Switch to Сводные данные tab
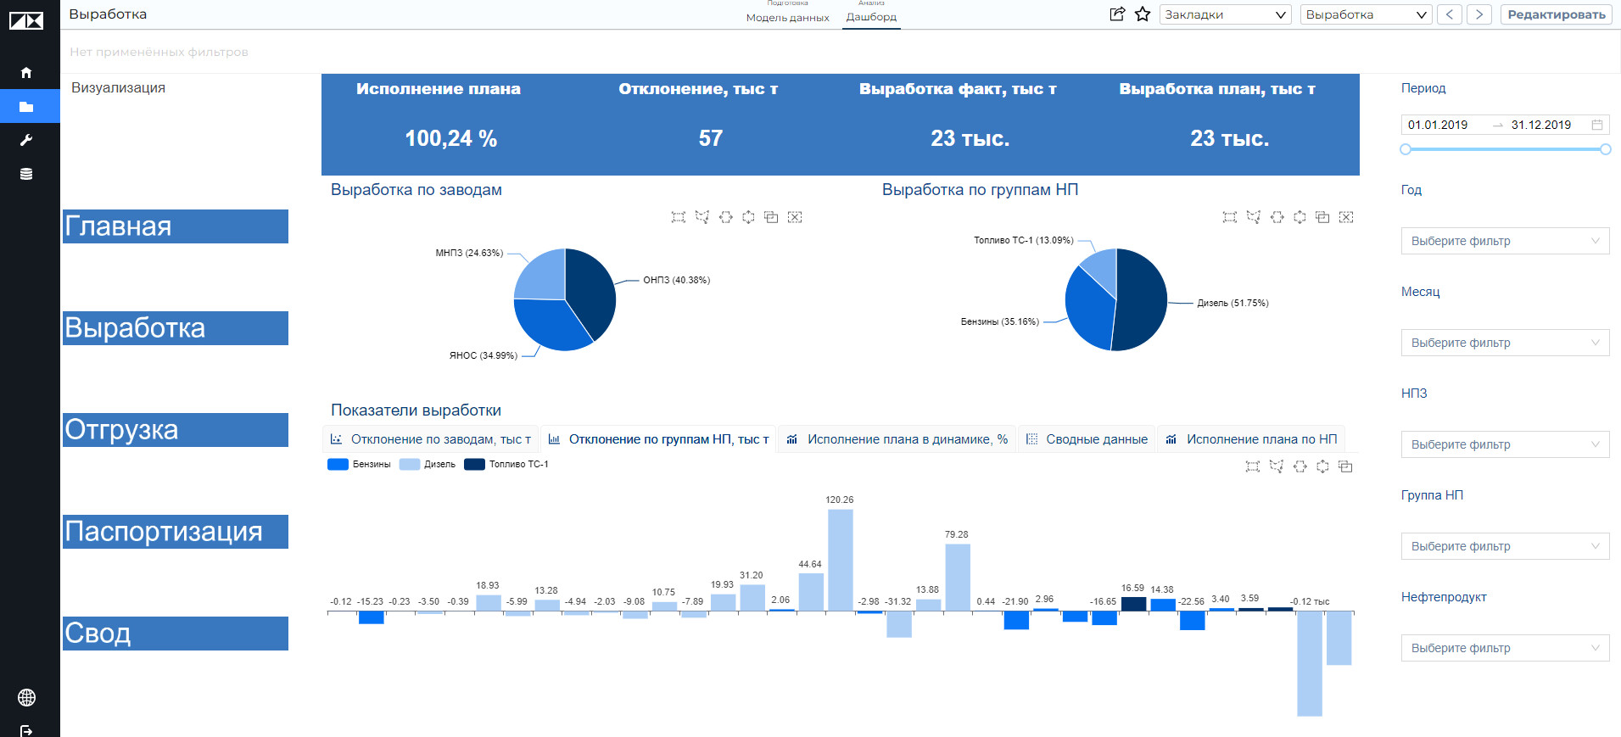The image size is (1621, 737). pos(1087,439)
